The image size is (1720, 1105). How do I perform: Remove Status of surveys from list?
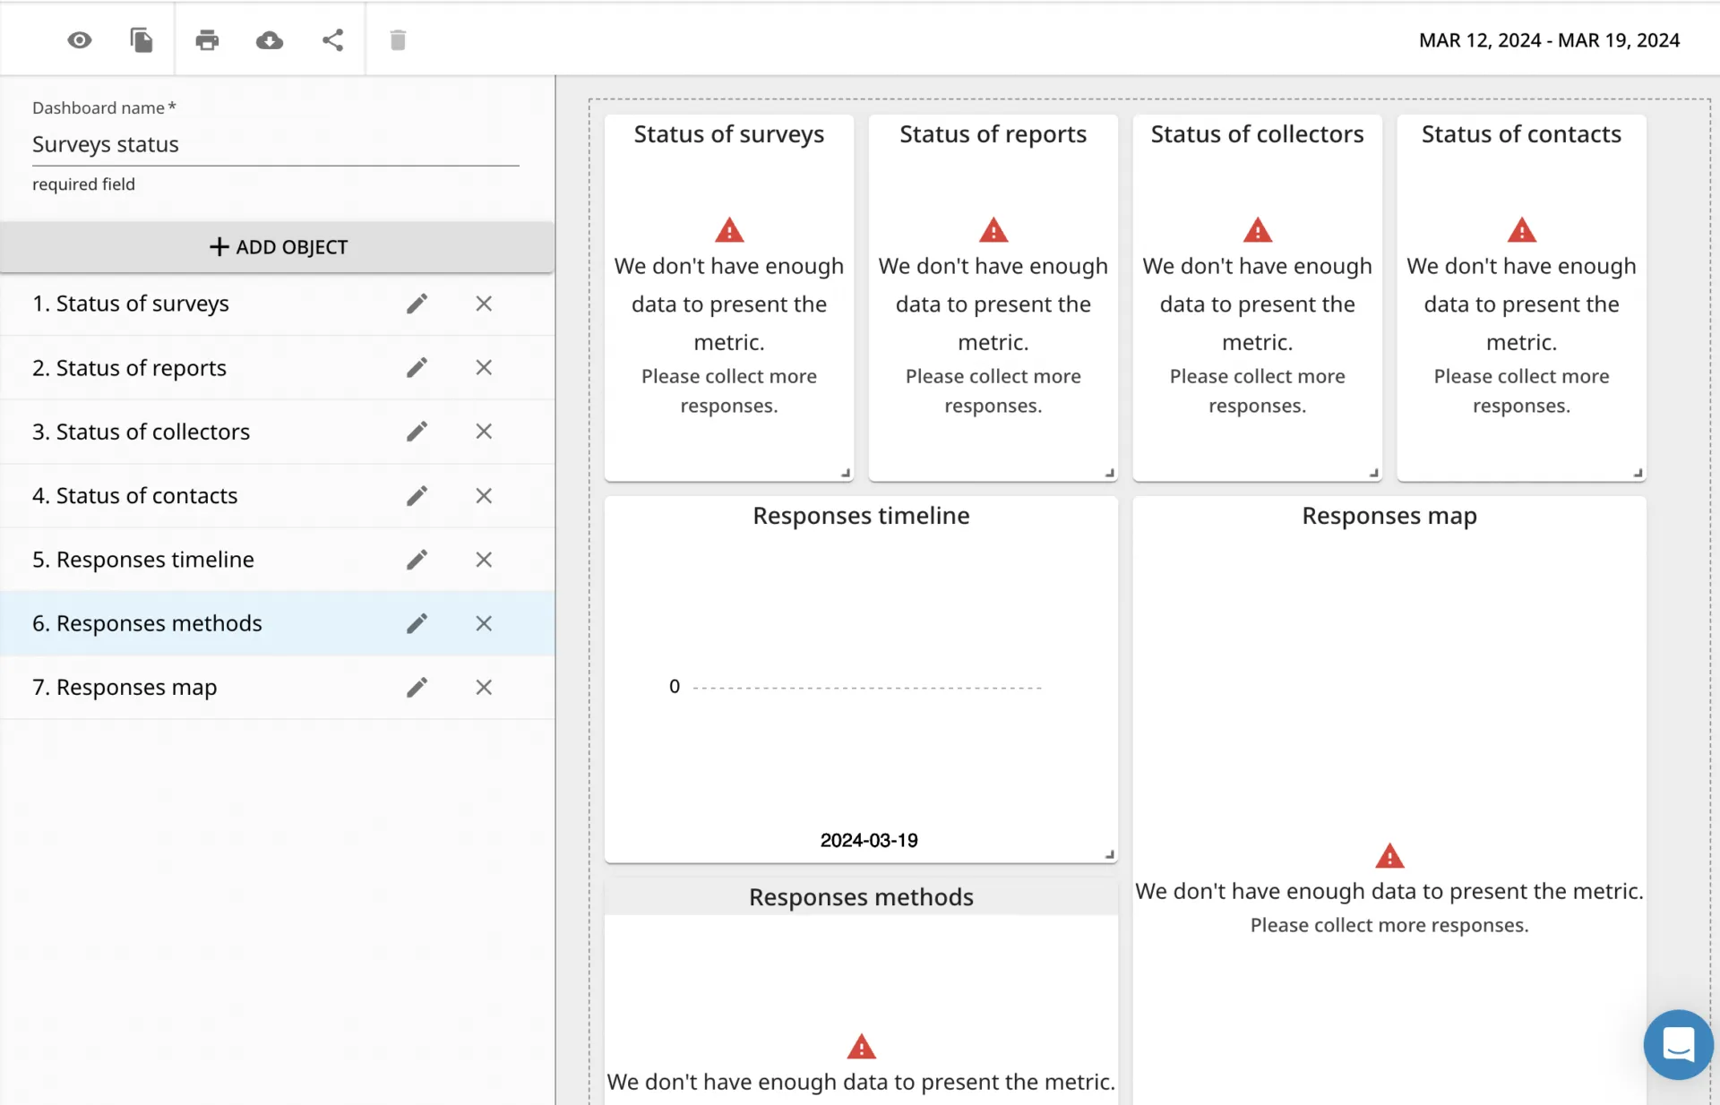pos(484,304)
